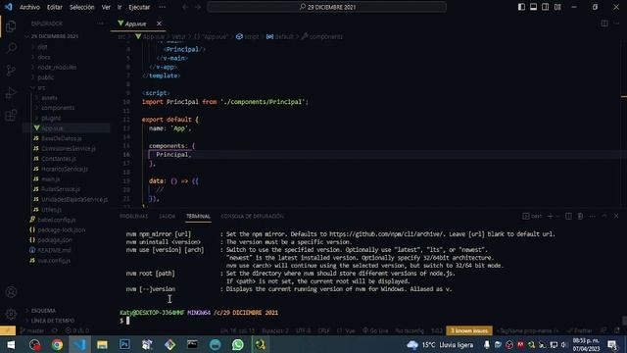Image resolution: width=627 pixels, height=353 pixels.
Task: Close the terminal panel with X icon
Action: point(616,216)
